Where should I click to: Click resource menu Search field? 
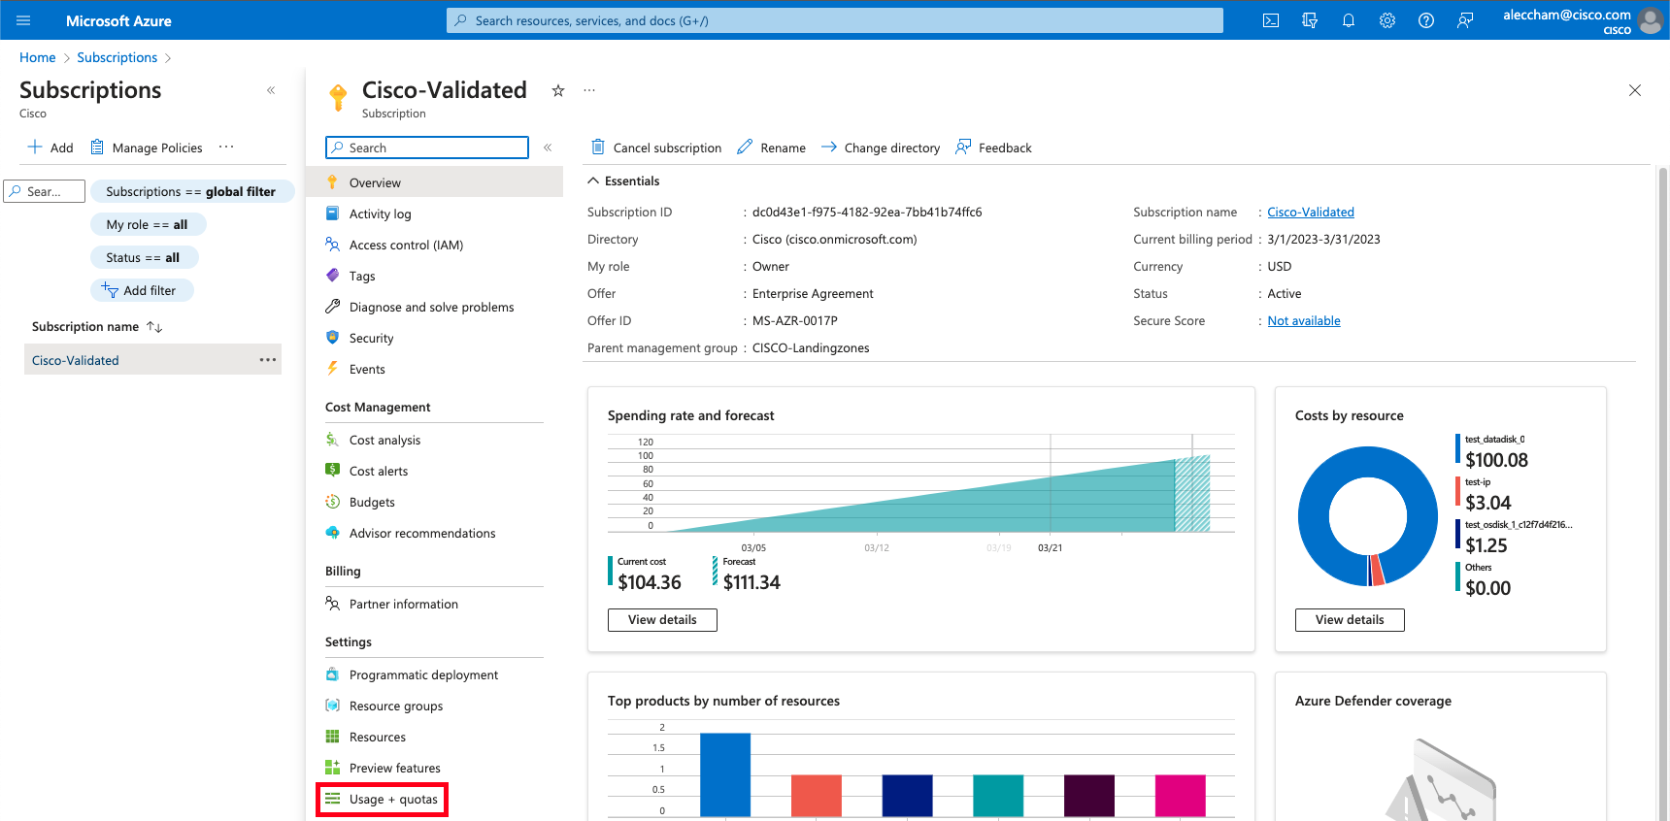click(427, 148)
